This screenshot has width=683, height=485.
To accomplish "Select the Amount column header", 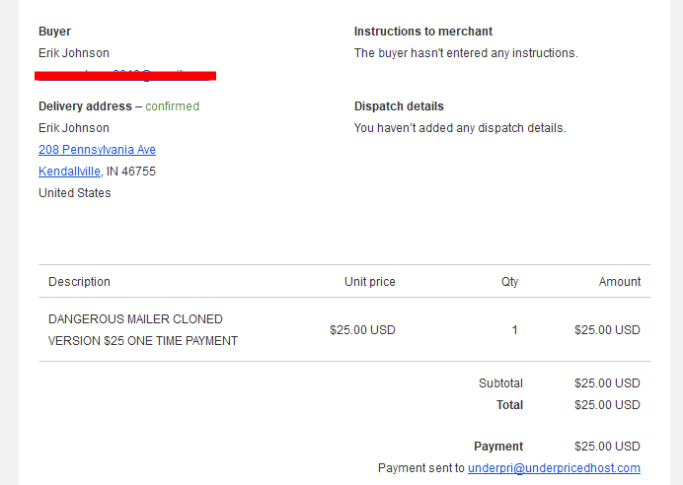I will (x=620, y=281).
